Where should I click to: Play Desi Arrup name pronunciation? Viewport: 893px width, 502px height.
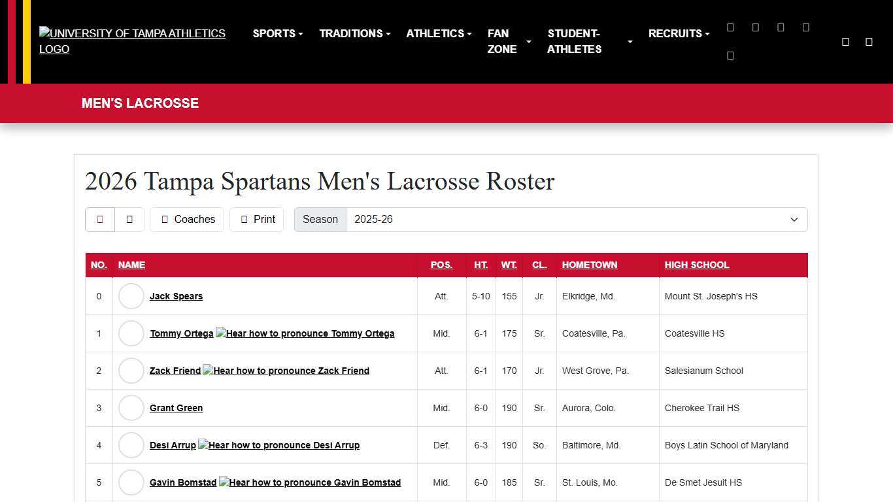tap(278, 445)
